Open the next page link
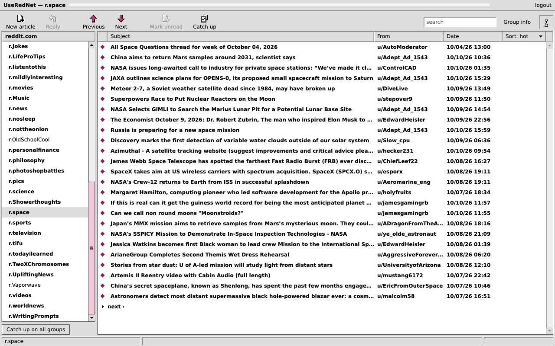Screen dimensions: 555x346 click(x=116, y=307)
